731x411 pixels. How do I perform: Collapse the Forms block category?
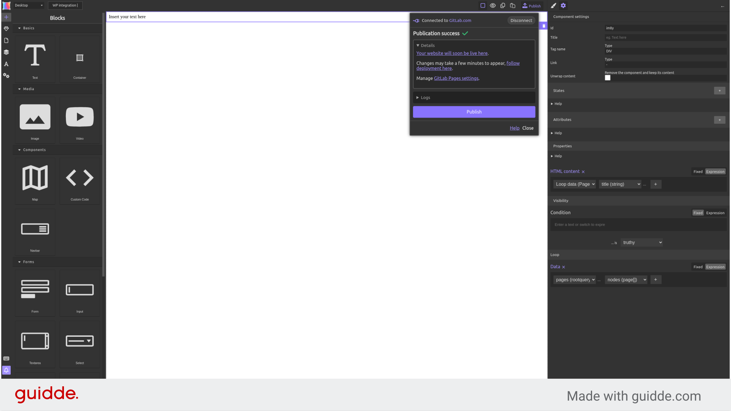coord(57,262)
